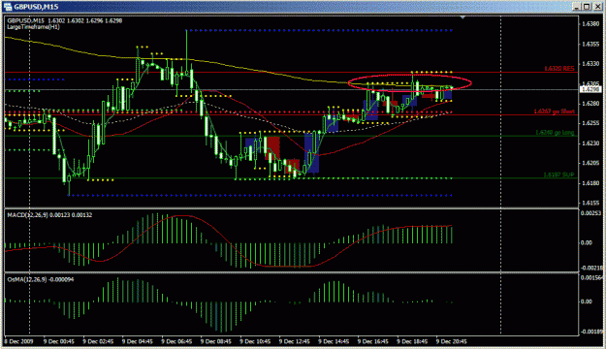This screenshot has width=606, height=349.
Task: Click the 0.00 level on OsMA scale
Action: [587, 301]
